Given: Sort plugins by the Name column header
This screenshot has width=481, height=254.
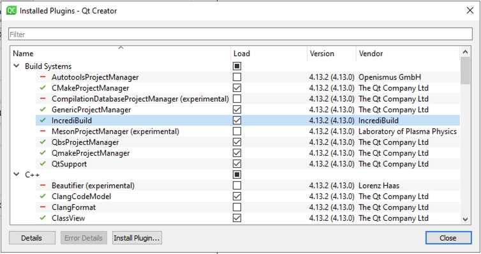Looking at the screenshot, I should tap(120, 53).
